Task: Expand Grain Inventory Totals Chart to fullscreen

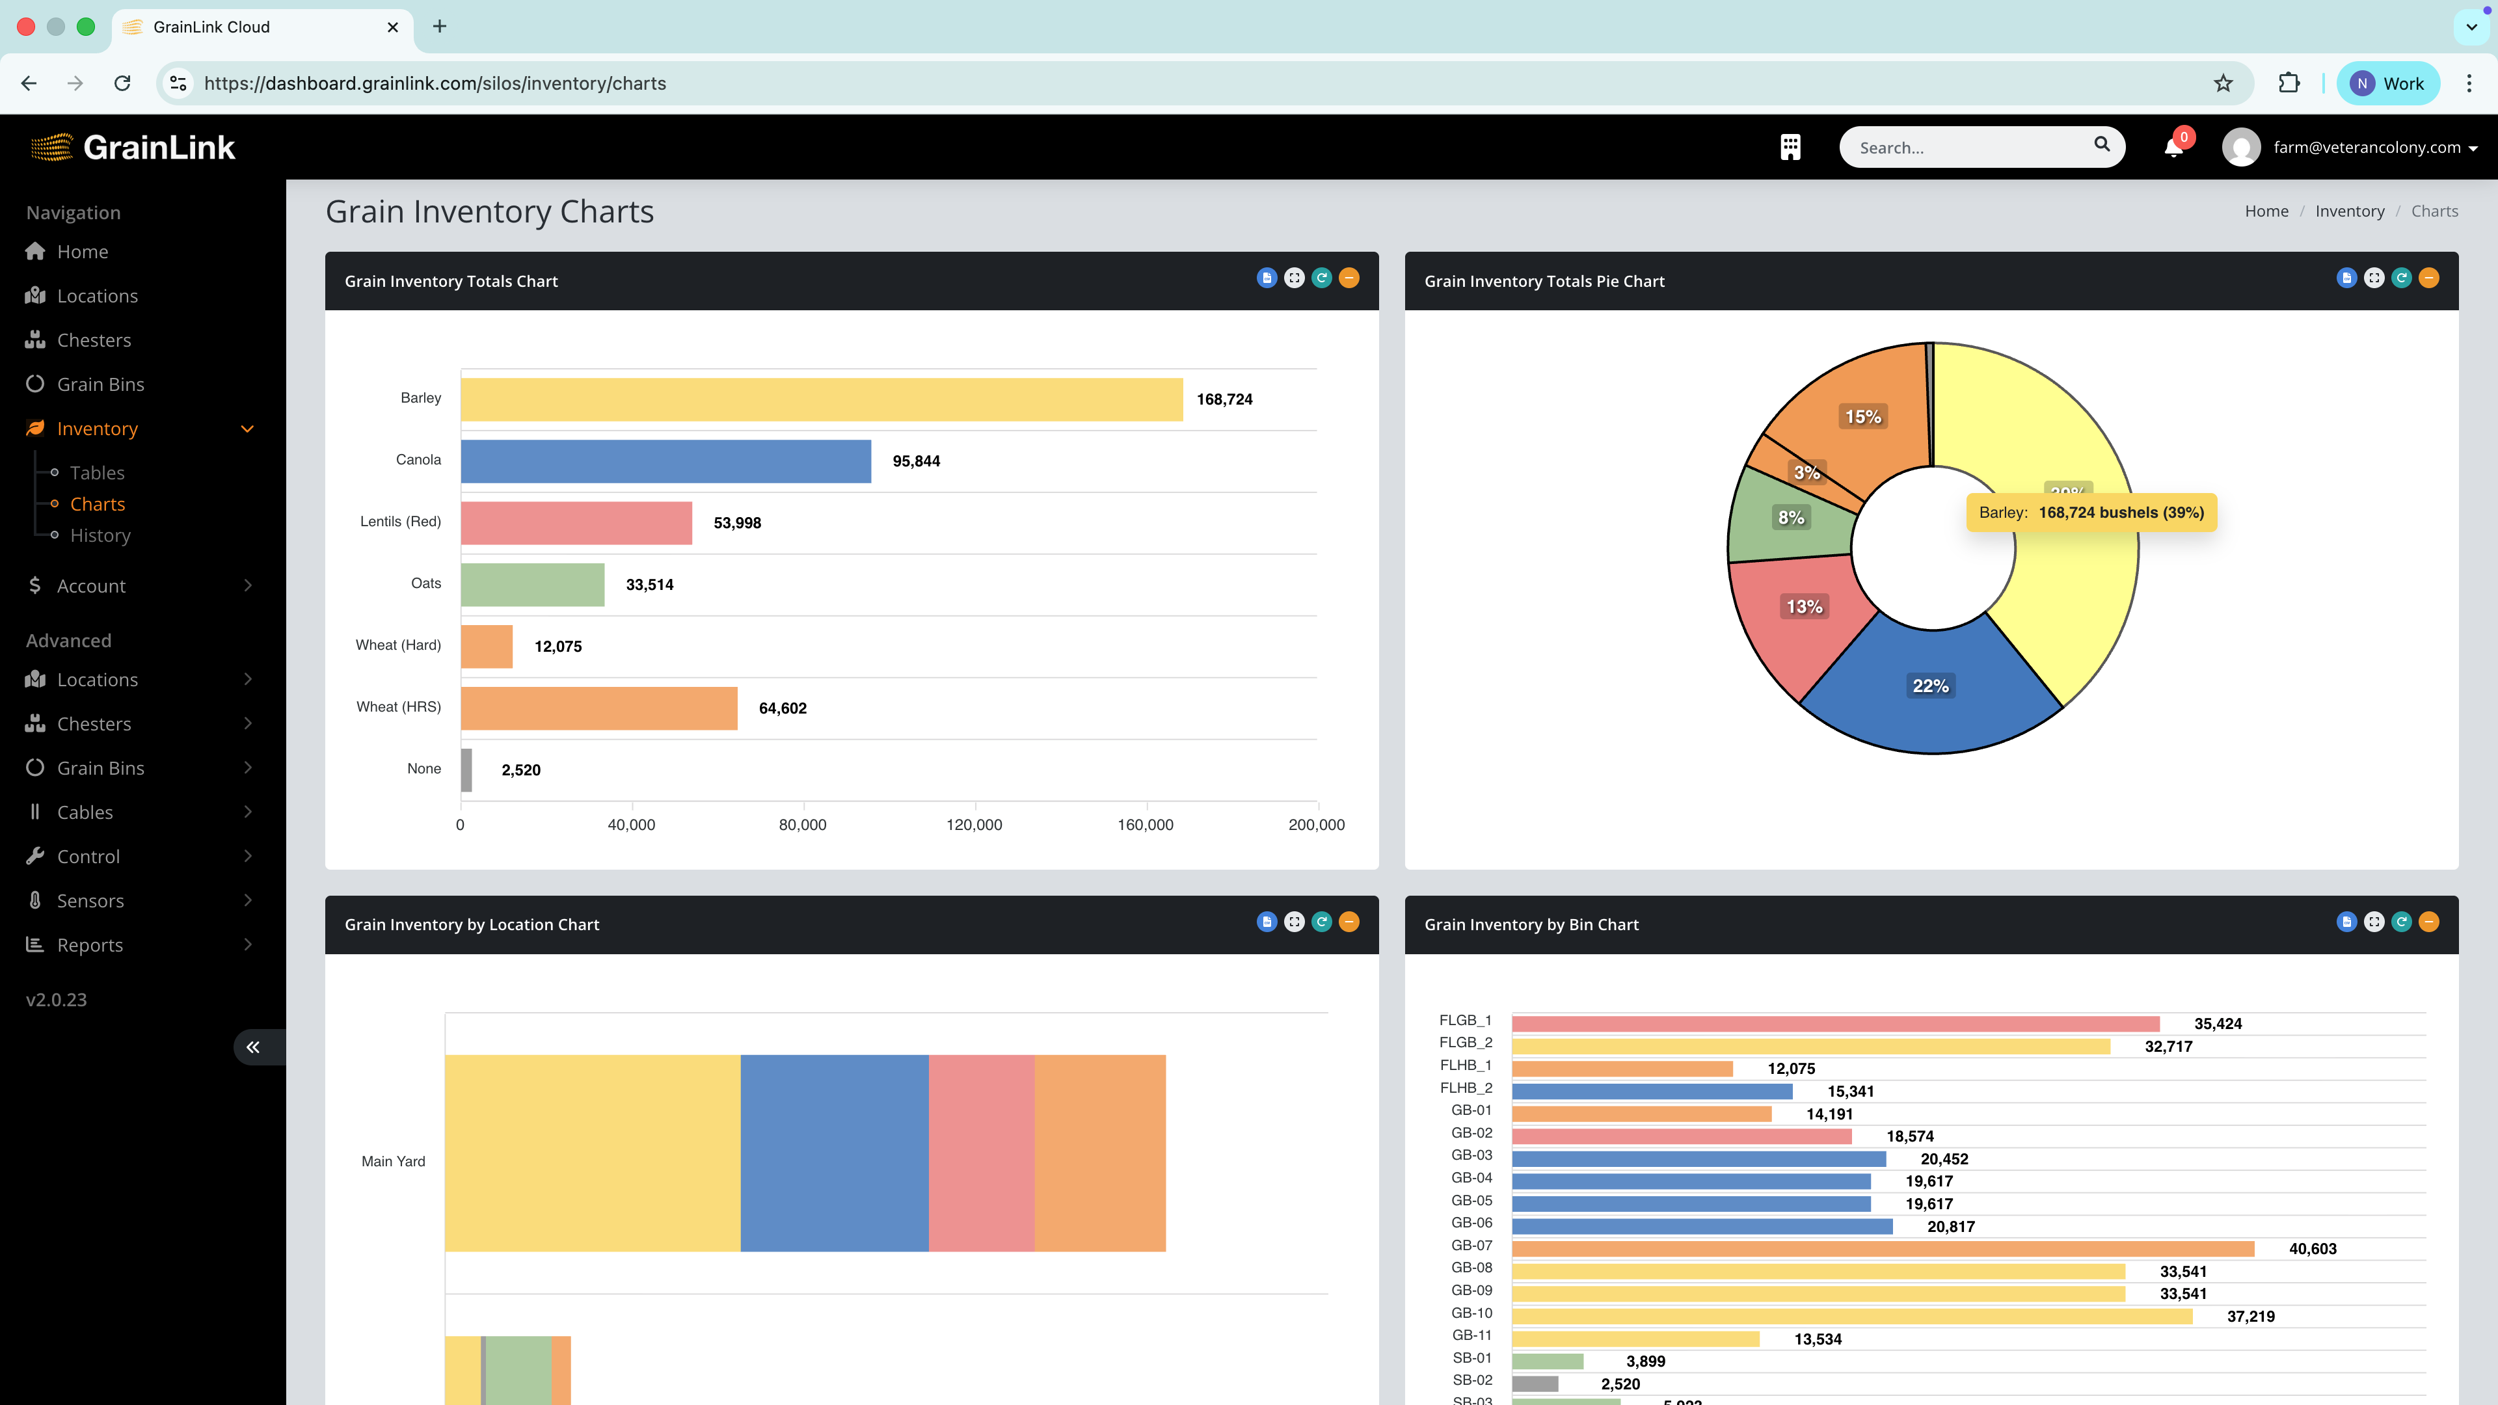Action: [1294, 277]
